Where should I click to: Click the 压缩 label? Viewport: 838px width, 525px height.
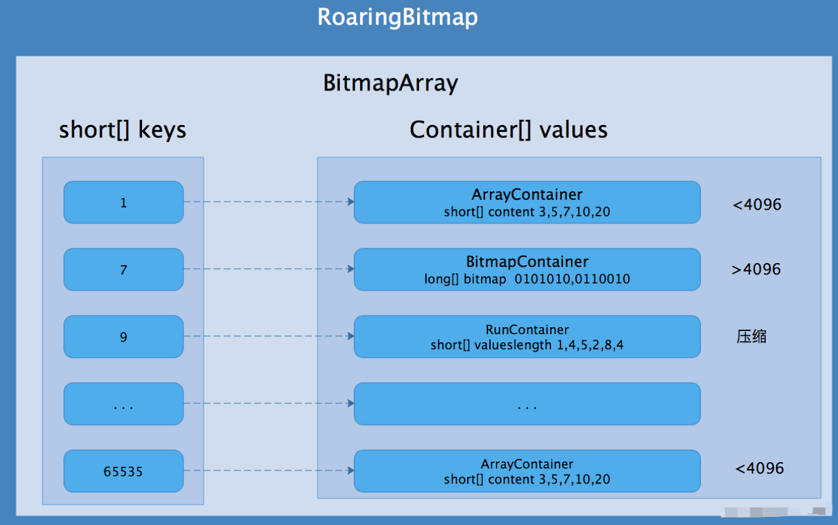[x=751, y=337]
